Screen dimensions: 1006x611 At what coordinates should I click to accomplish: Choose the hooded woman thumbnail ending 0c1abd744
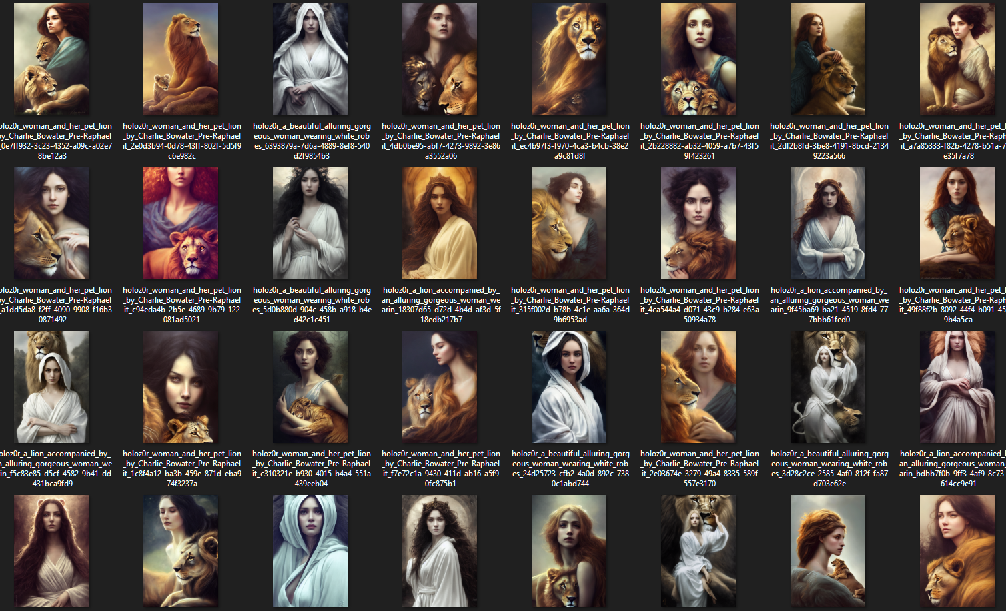tap(569, 387)
